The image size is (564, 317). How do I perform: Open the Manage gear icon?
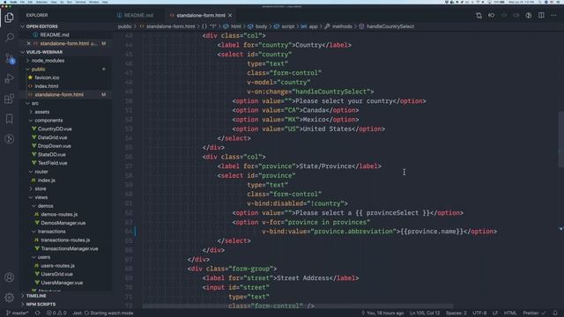10,298
